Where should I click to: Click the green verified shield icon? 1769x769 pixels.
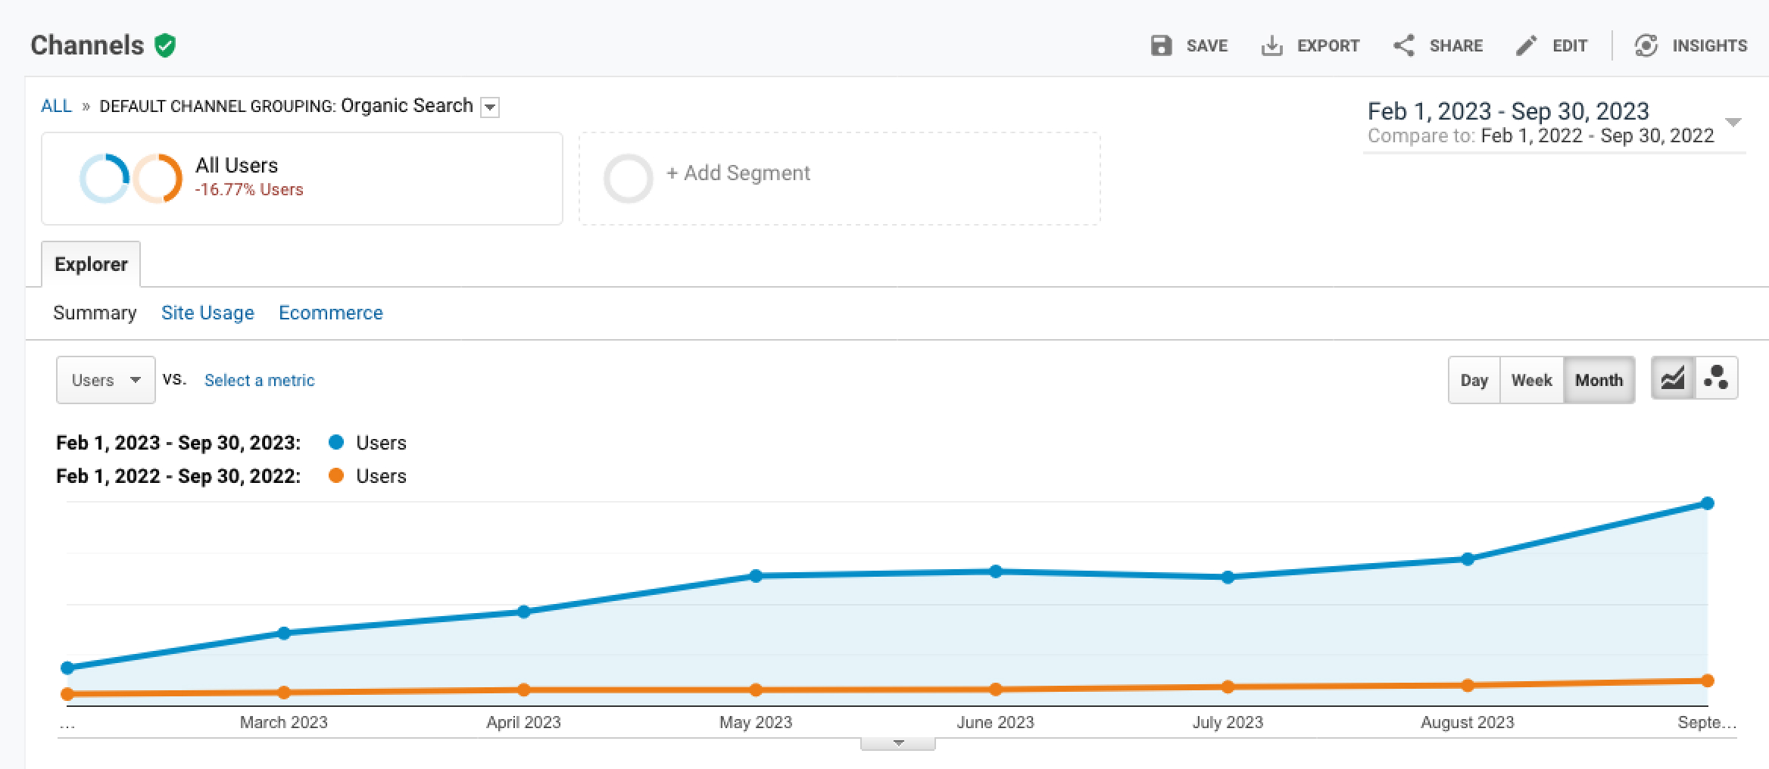[x=165, y=45]
